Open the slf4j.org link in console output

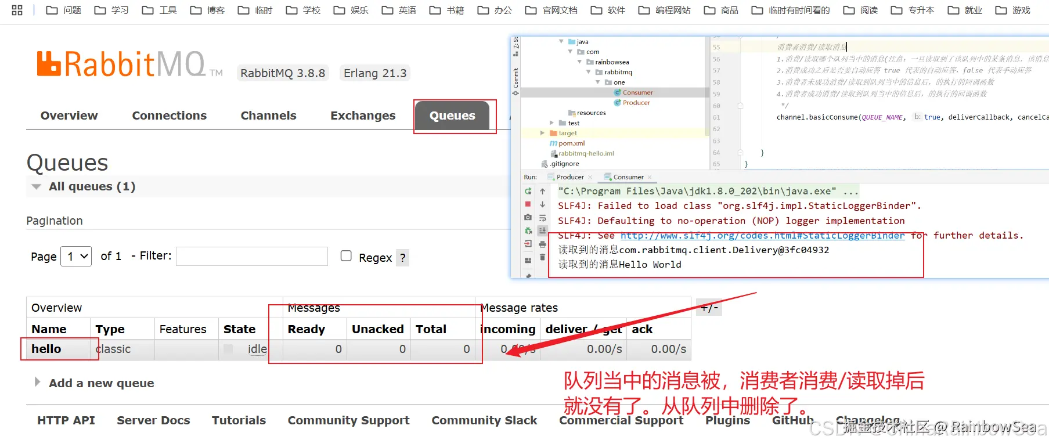coord(762,235)
